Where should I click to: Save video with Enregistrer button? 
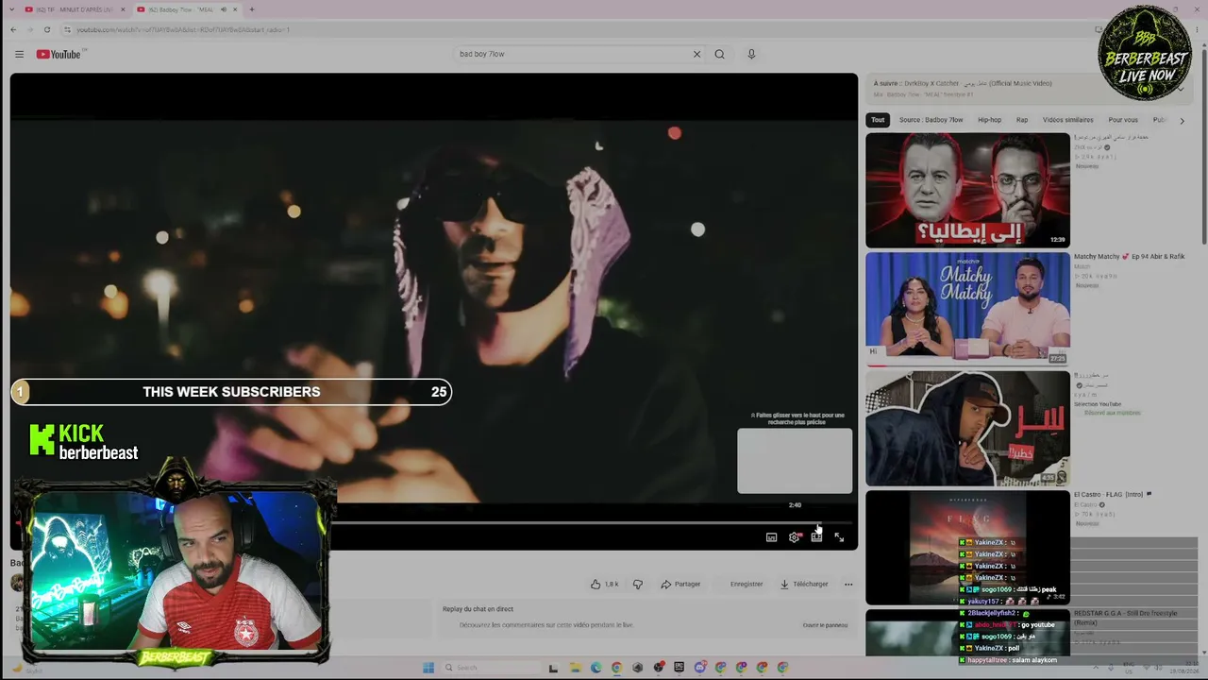(x=746, y=584)
